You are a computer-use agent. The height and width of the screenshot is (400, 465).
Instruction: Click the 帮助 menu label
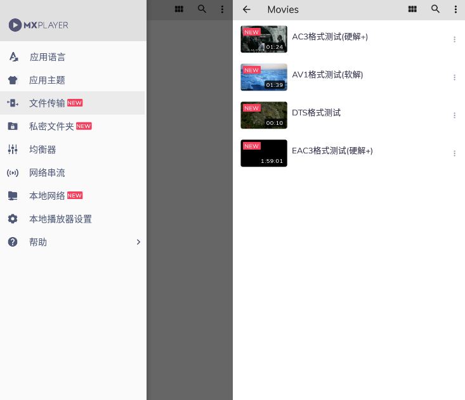click(x=38, y=242)
